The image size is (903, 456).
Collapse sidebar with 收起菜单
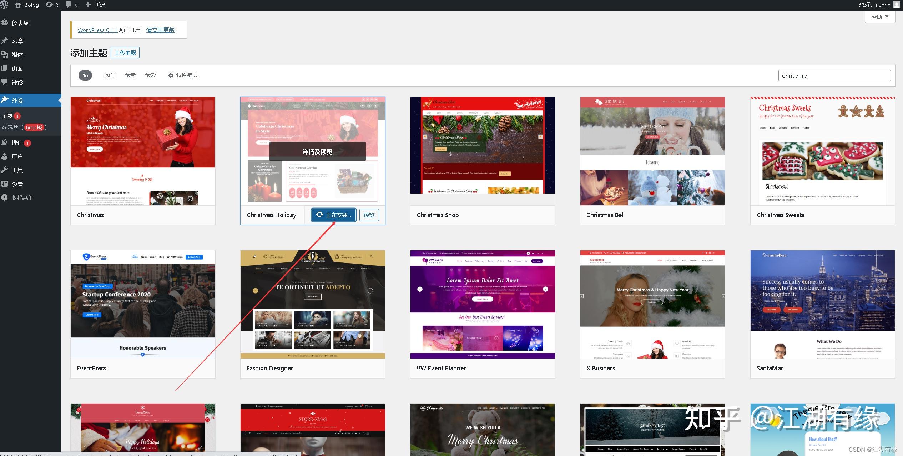(22, 197)
